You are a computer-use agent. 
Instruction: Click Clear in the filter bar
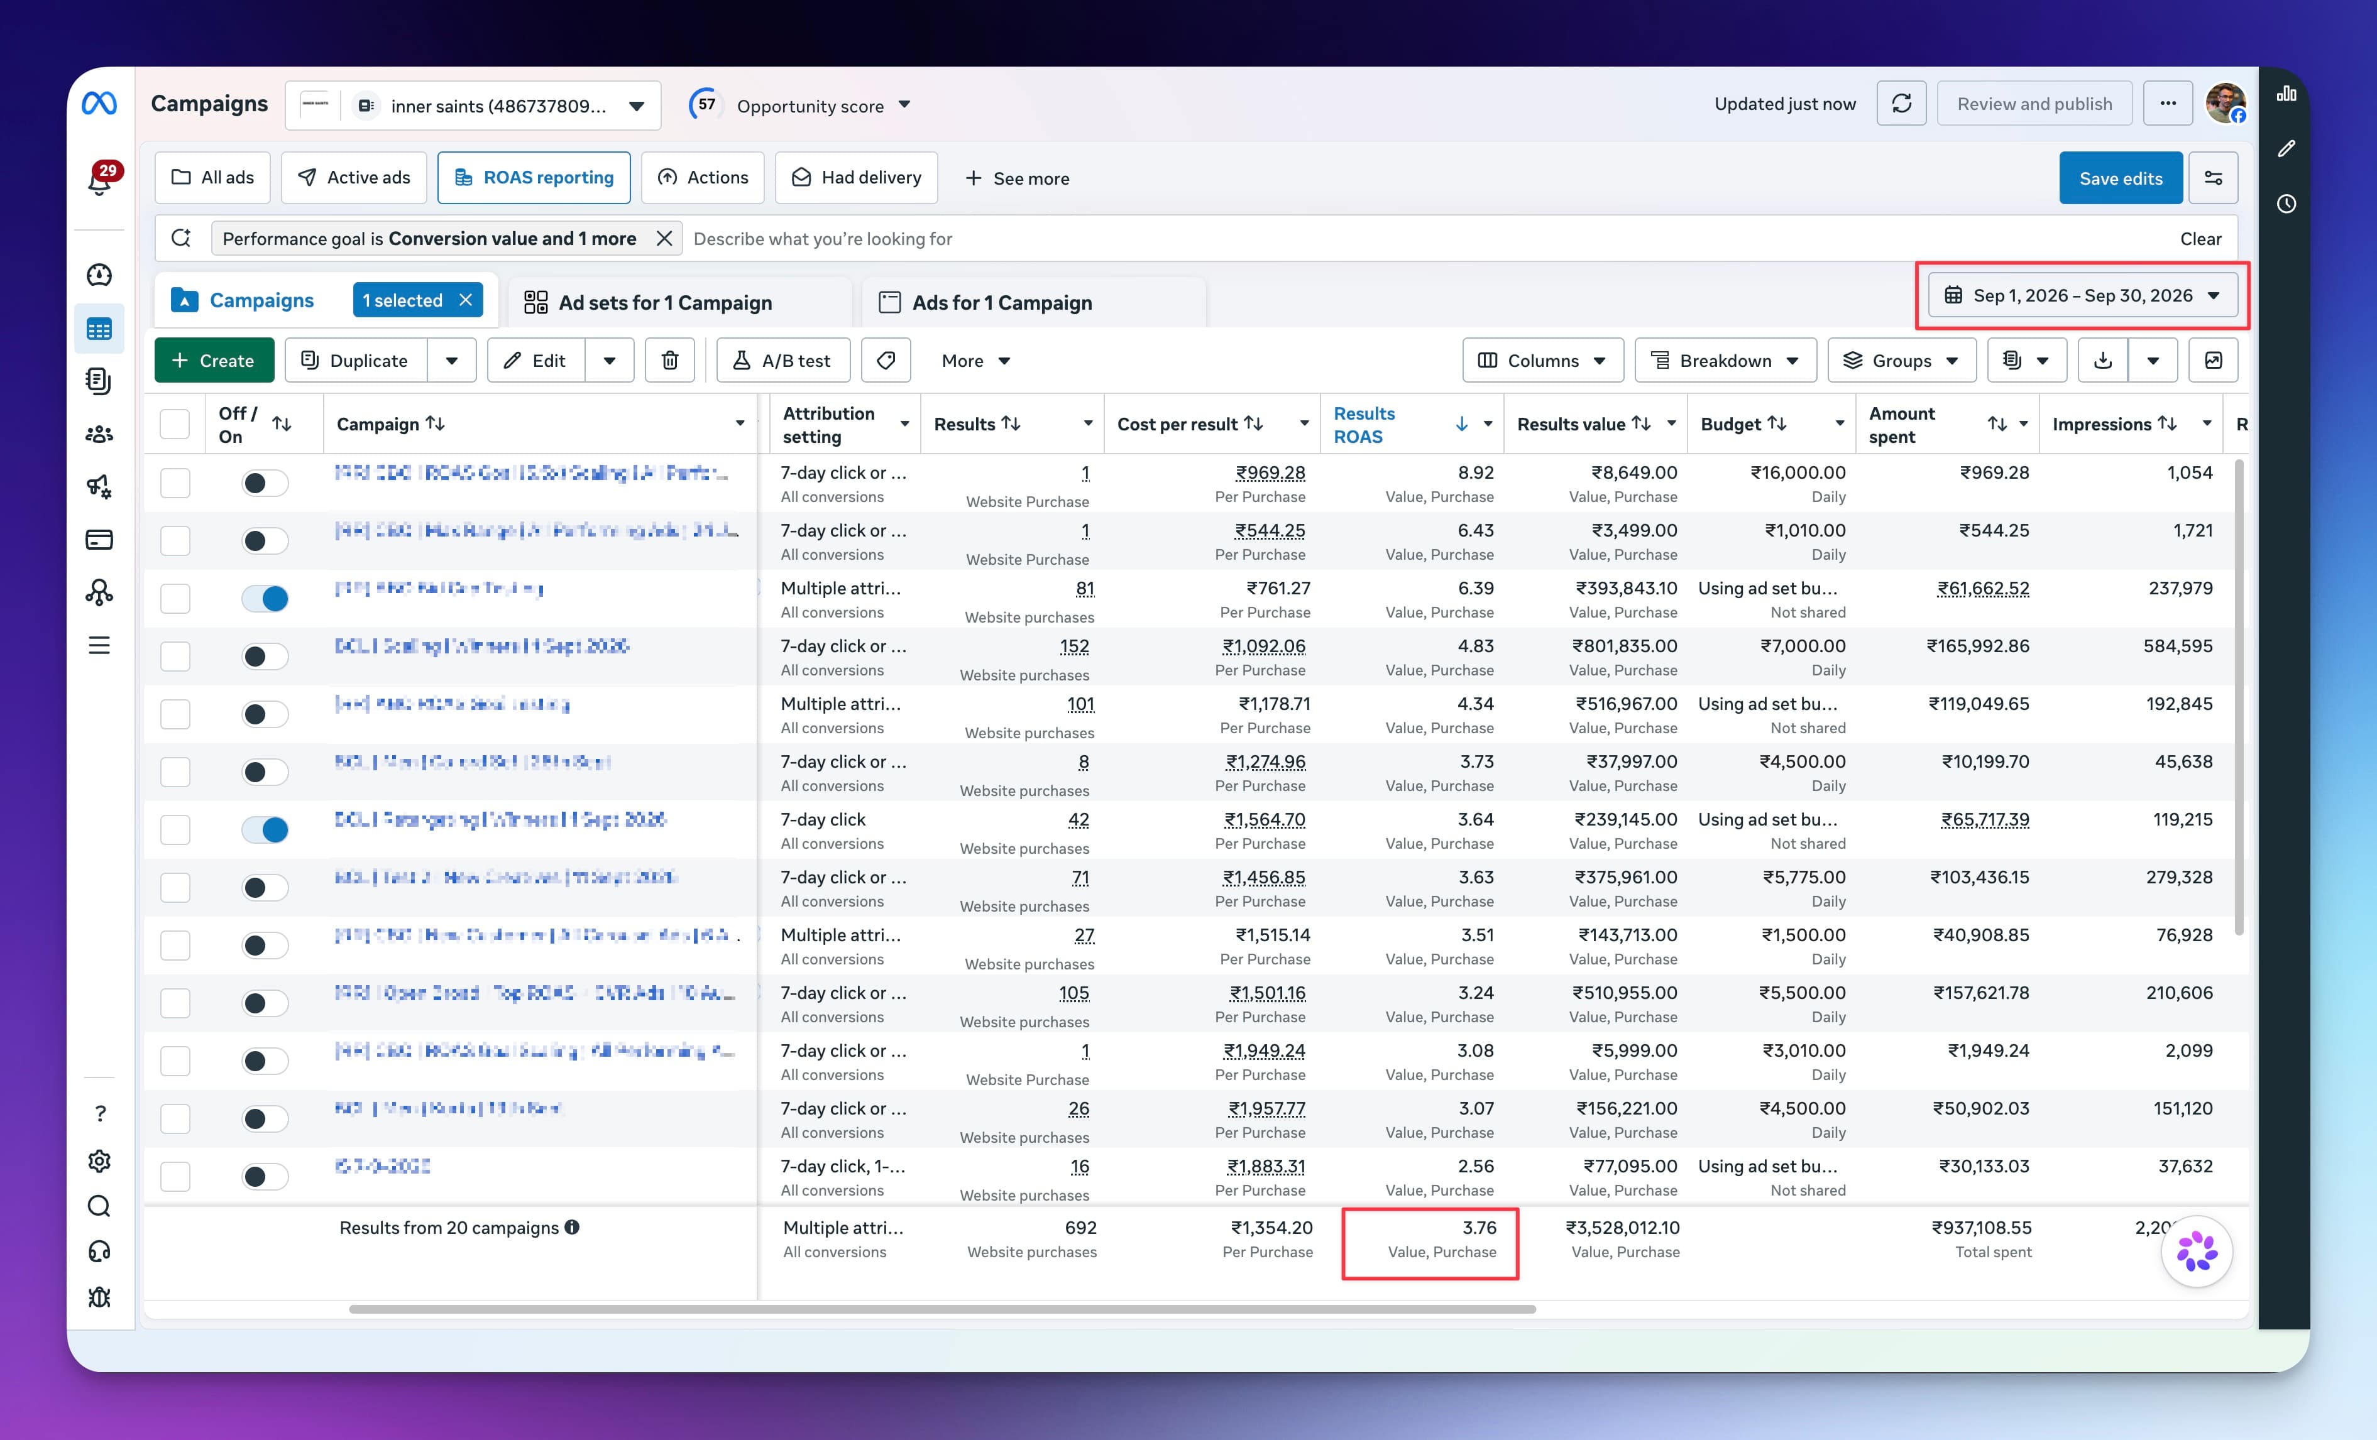coord(2200,238)
